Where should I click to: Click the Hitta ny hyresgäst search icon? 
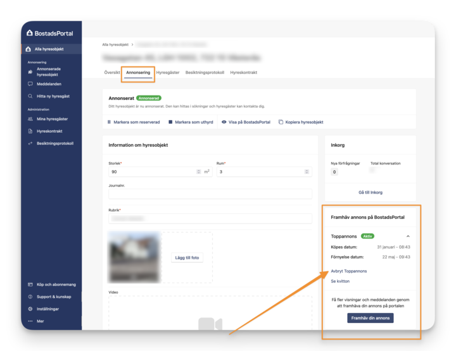[x=30, y=96]
